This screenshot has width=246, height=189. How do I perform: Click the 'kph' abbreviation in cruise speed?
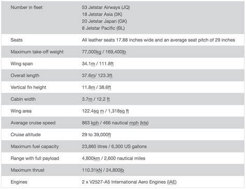[x=95, y=123]
